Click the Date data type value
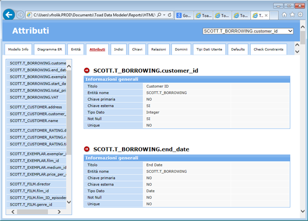This screenshot has height=221, width=308. 150,191
